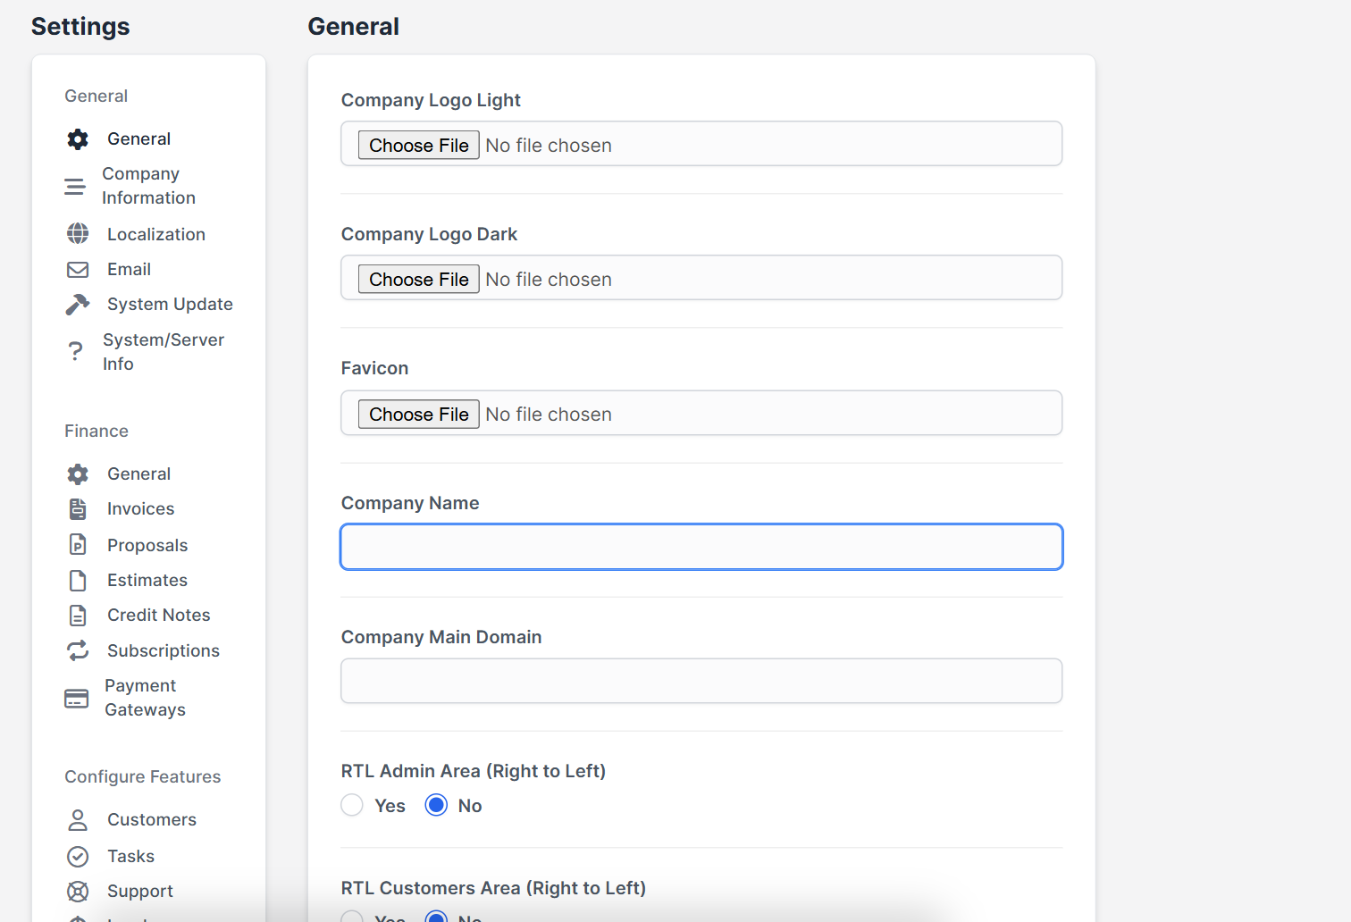
Task: Click the Company Main Domain field
Action: pos(701,681)
